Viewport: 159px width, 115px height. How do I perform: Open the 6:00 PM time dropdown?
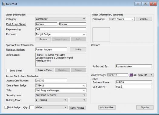pyautogui.click(x=146, y=75)
